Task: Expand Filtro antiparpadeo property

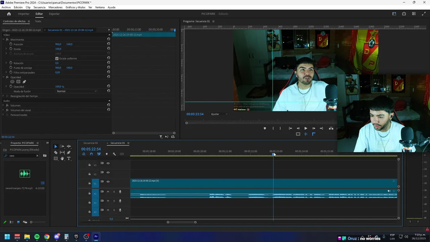Action: 6,72
